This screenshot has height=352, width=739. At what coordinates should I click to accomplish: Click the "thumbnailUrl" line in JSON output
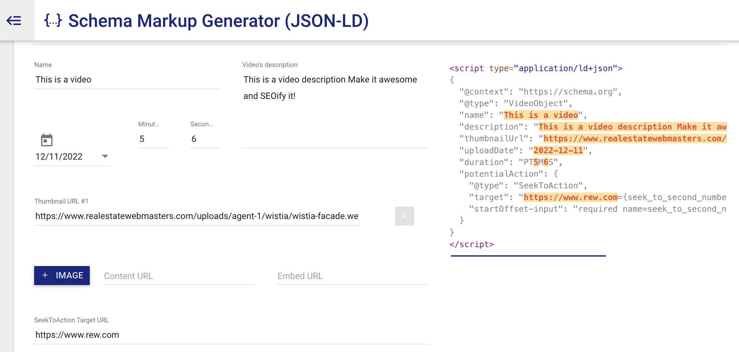coord(593,138)
